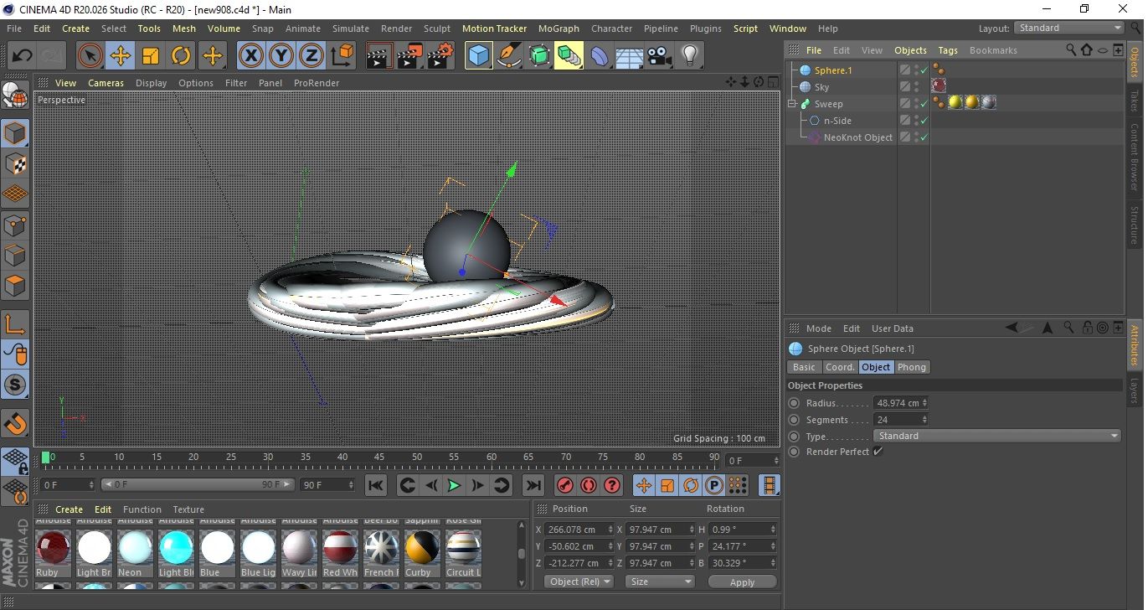Select the Neon material swatch
The width and height of the screenshot is (1148, 610).
[x=136, y=548]
